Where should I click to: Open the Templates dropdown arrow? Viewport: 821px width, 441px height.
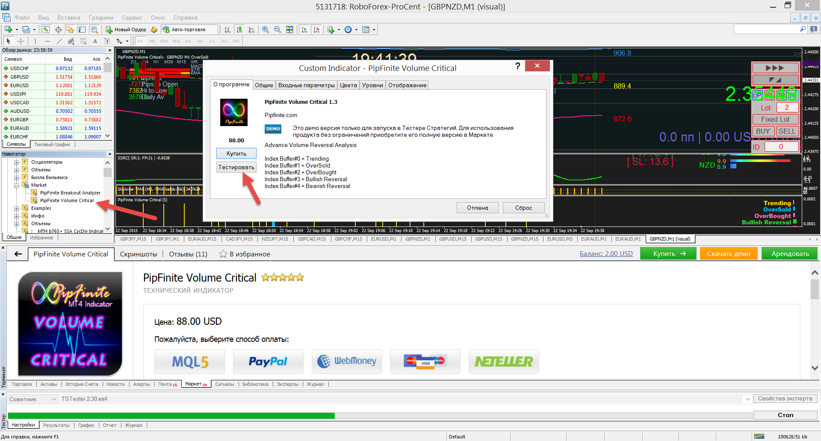(374, 29)
